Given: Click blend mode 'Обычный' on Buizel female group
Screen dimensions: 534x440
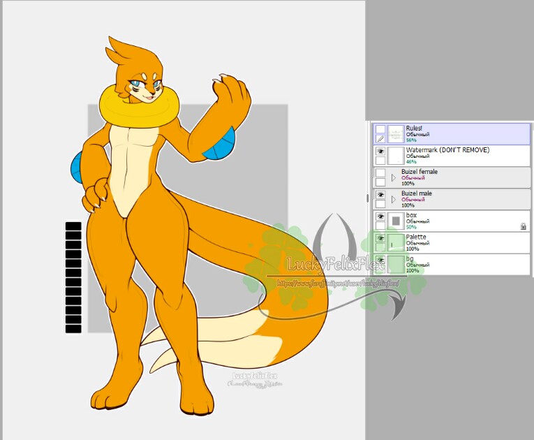Looking at the screenshot, I should pos(413,178).
